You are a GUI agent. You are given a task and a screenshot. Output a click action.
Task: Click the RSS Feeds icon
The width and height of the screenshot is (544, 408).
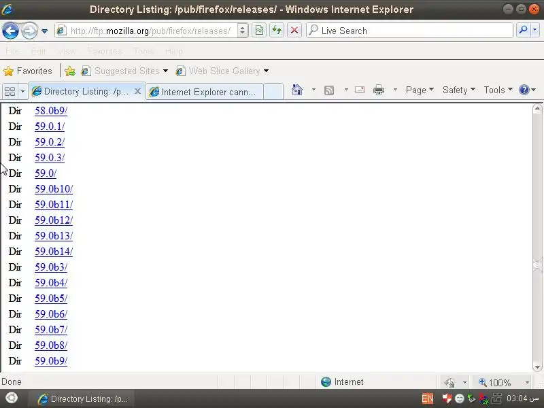pos(329,90)
